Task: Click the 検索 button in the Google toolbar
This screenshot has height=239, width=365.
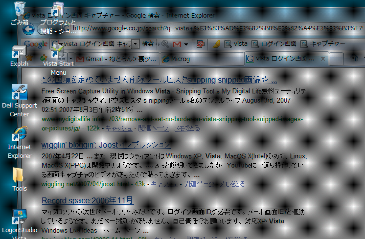Action: click(148, 44)
